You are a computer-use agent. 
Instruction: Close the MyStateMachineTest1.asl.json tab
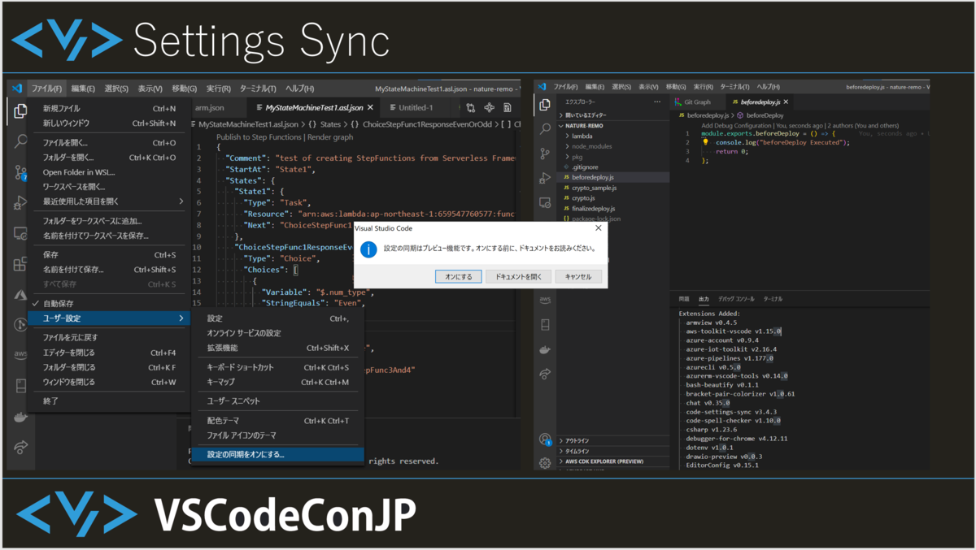[370, 107]
